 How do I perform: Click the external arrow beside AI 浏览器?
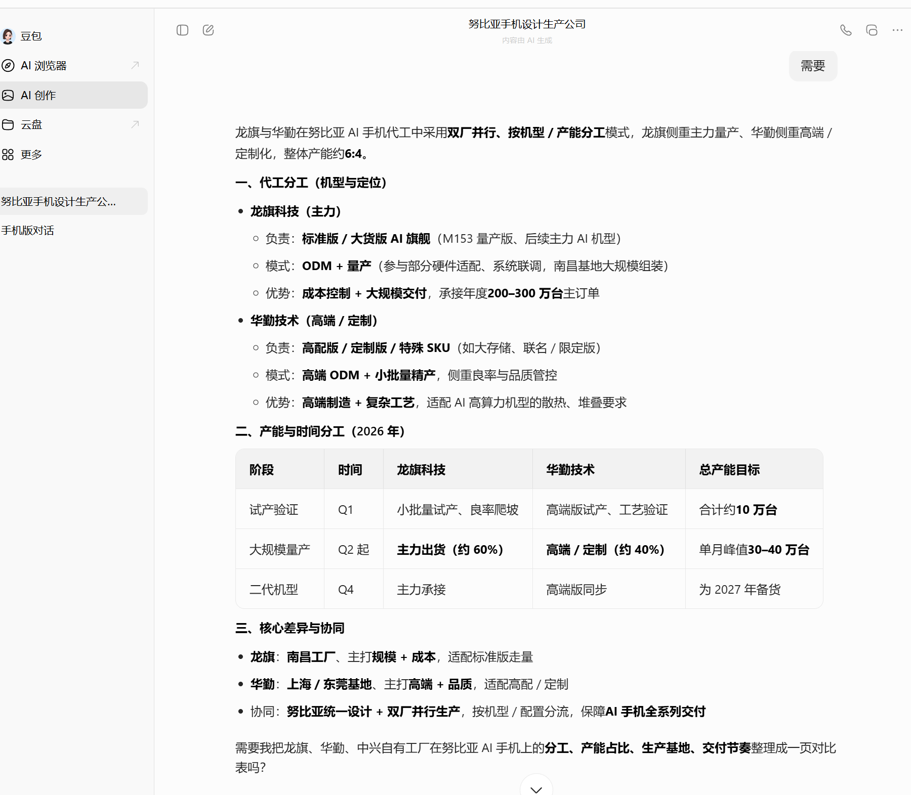pyautogui.click(x=135, y=65)
